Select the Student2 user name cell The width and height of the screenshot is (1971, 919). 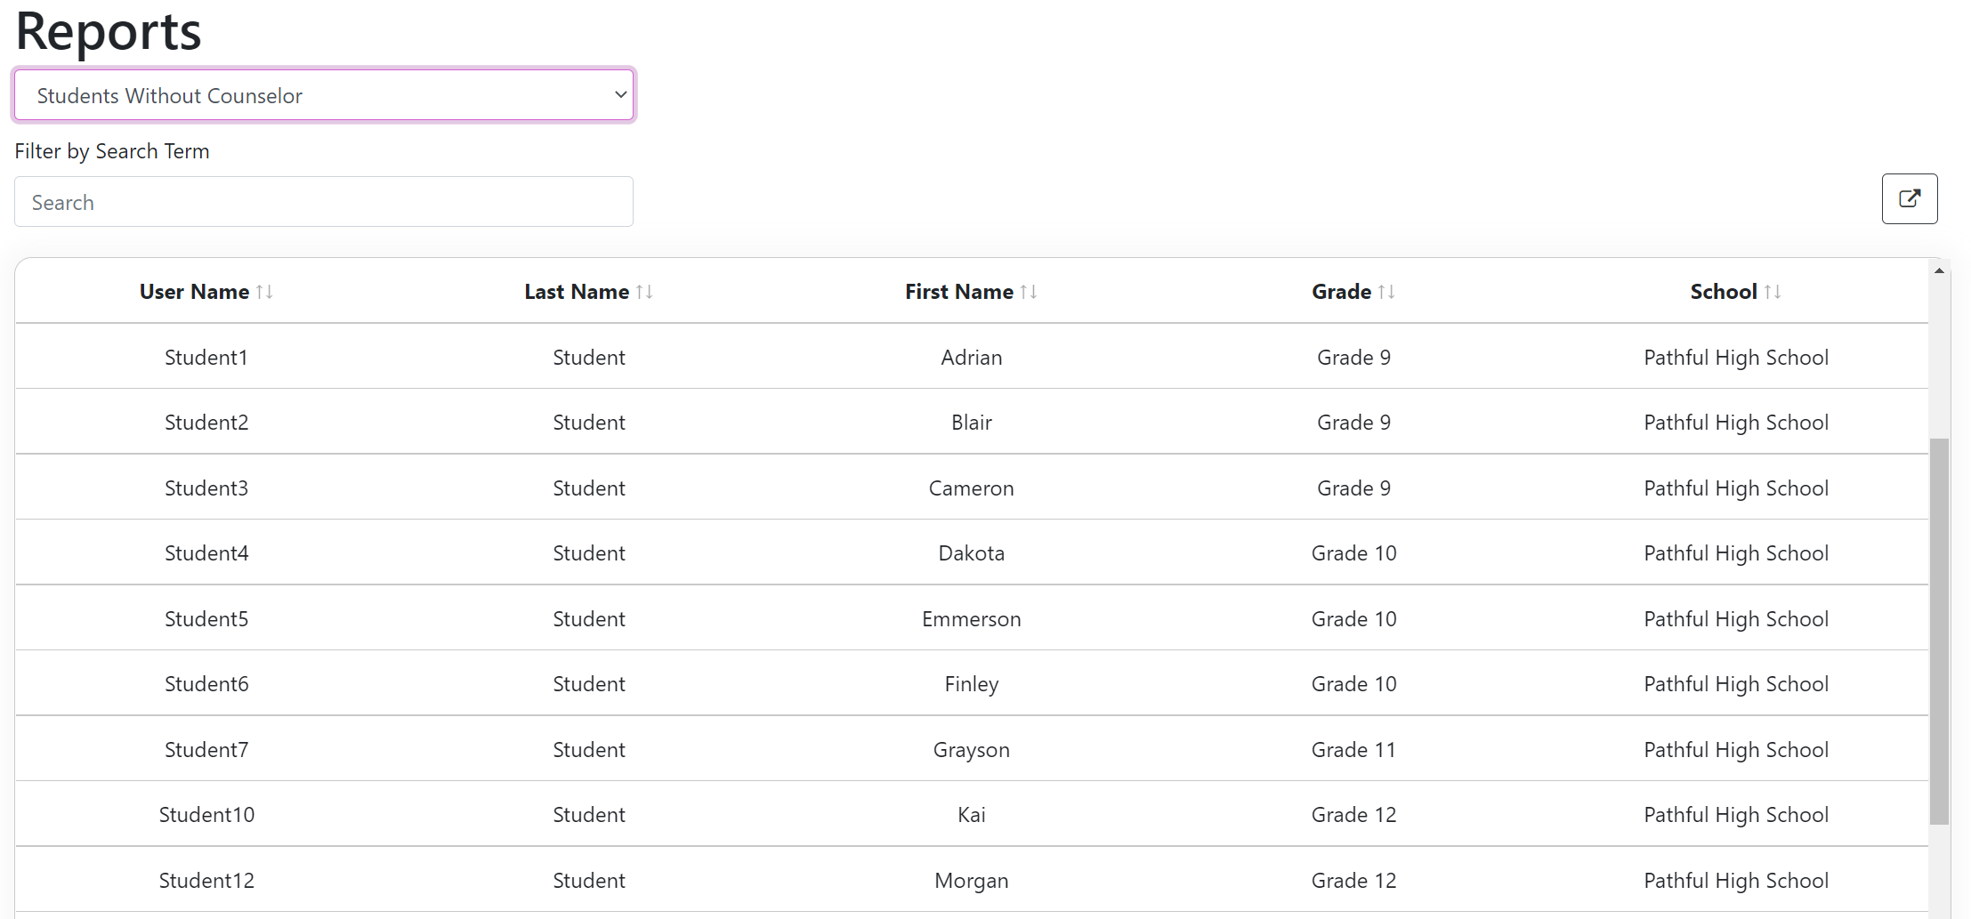[206, 423]
